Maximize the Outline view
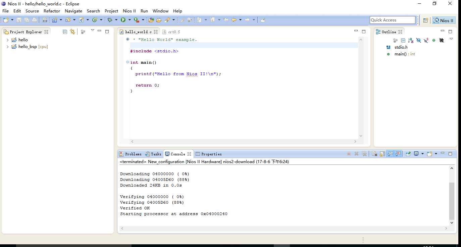 coord(450,32)
